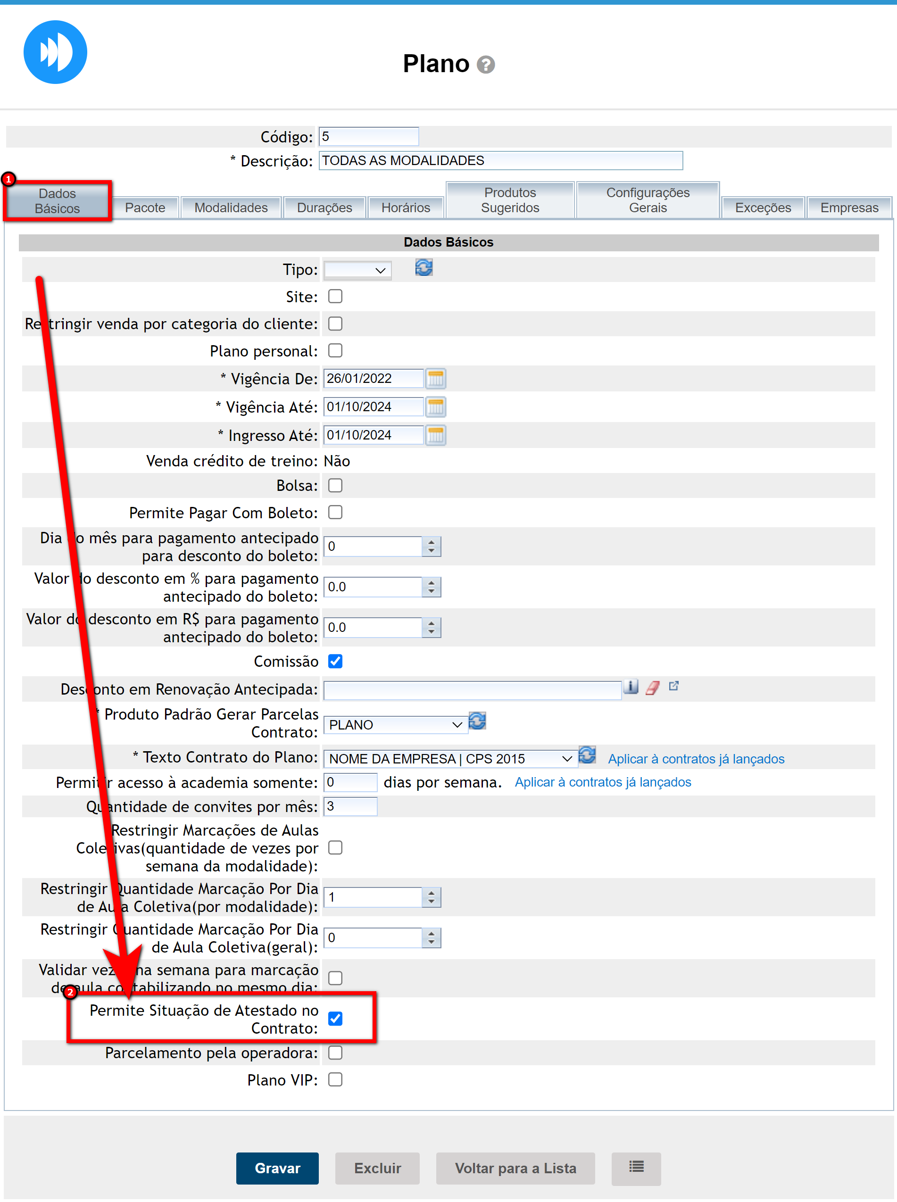The image size is (897, 1202).
Task: Click the info icon for Desconto em Renovação
Action: pos(631,688)
